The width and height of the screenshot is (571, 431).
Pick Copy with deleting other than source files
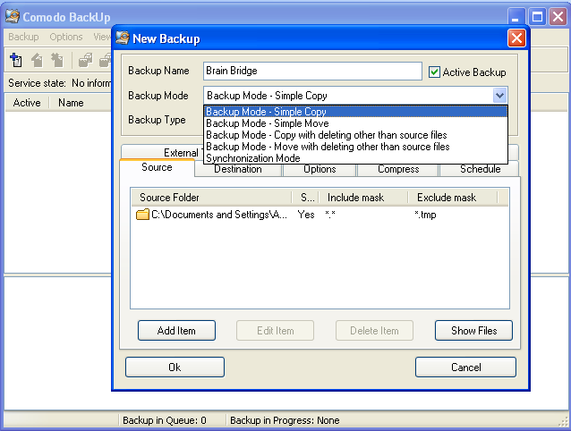[x=355, y=134]
